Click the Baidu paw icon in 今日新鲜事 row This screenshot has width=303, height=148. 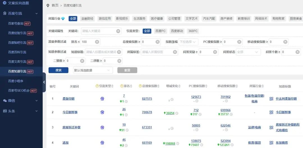click(102, 112)
